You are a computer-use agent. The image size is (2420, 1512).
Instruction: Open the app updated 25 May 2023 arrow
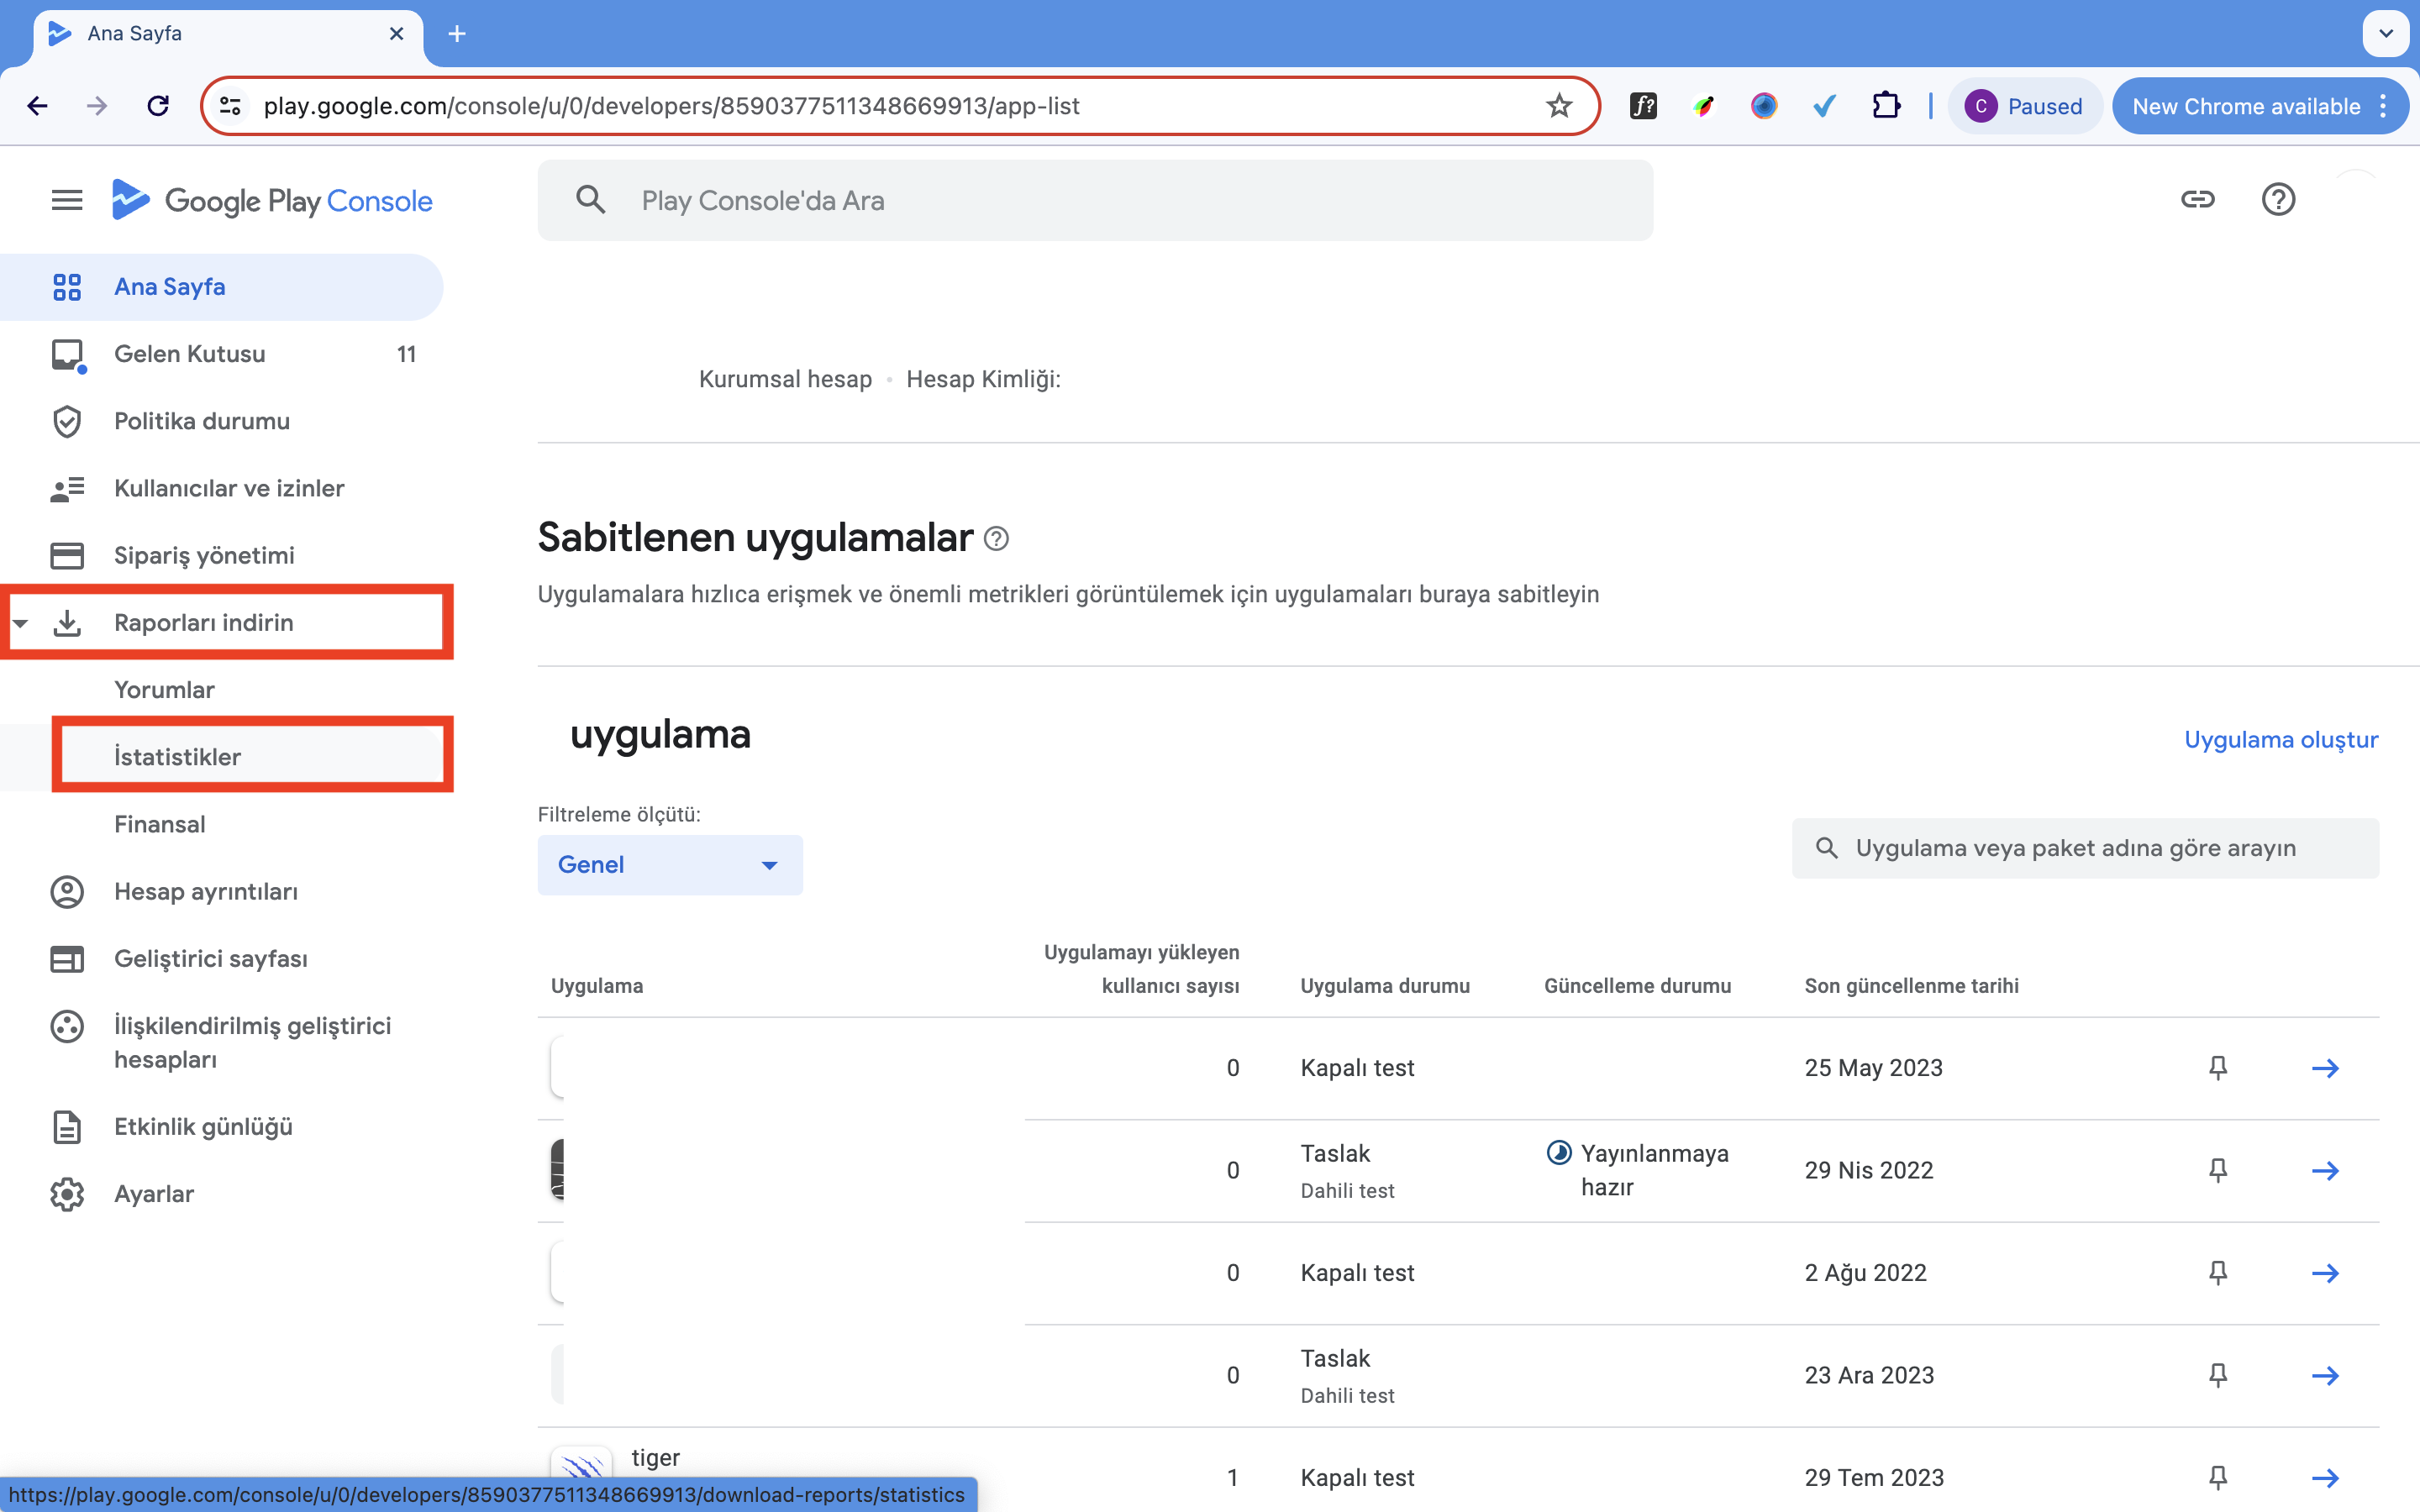[2325, 1068]
